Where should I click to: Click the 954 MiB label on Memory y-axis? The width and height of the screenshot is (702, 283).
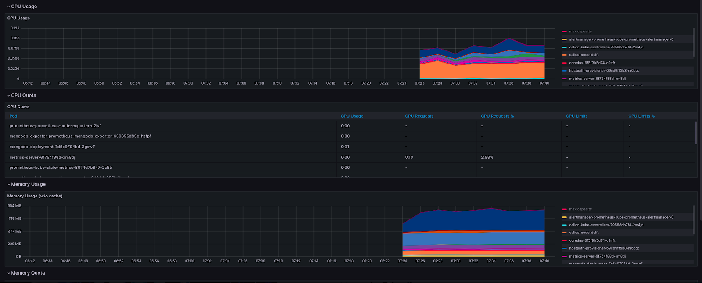[x=14, y=206]
